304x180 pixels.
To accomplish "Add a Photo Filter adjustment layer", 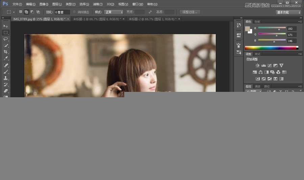I will tap(272, 72).
